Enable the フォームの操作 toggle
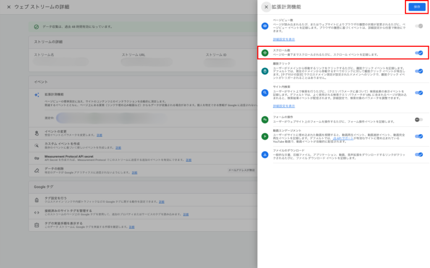The width and height of the screenshot is (430, 268). click(x=419, y=120)
